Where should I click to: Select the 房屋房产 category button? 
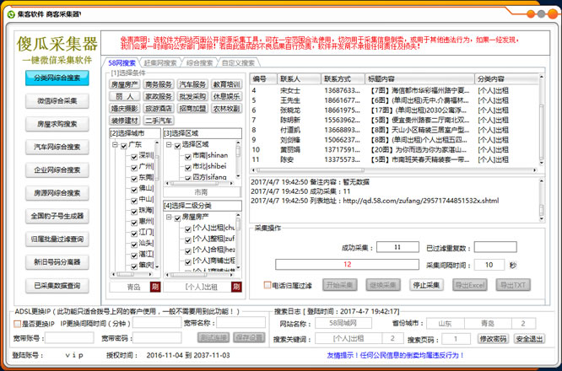tap(124, 84)
